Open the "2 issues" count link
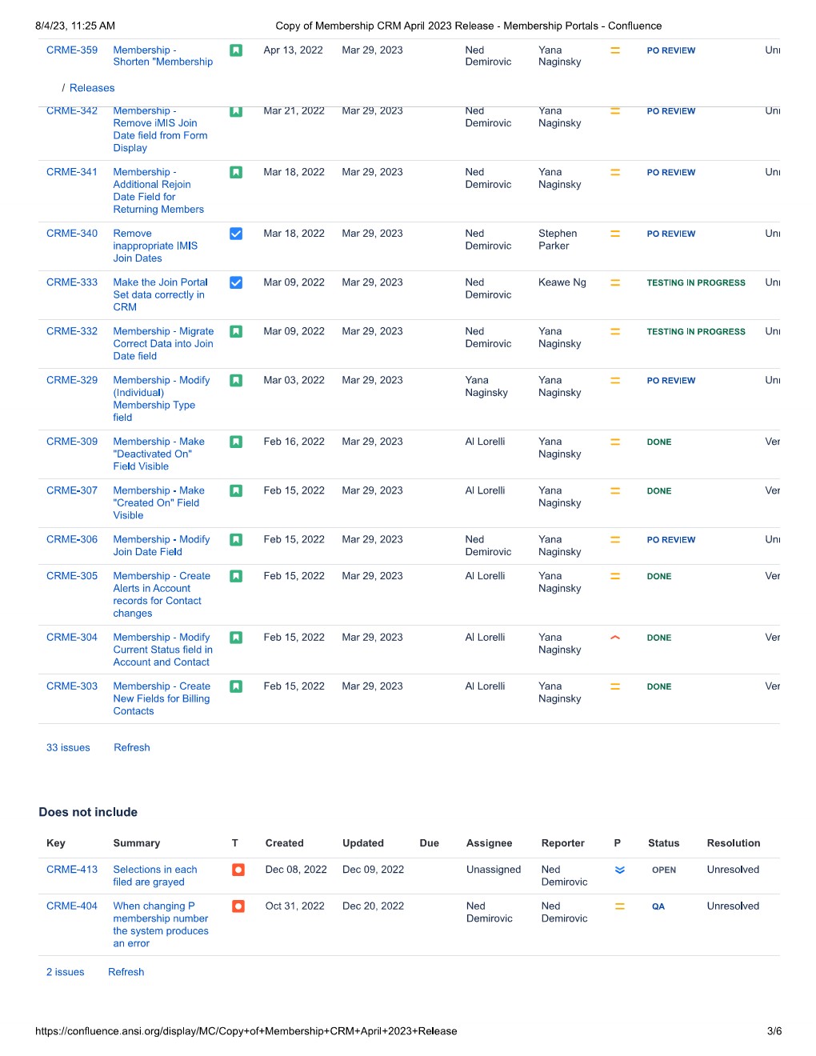Viewport: 816px width, 1056px height. pos(66,972)
